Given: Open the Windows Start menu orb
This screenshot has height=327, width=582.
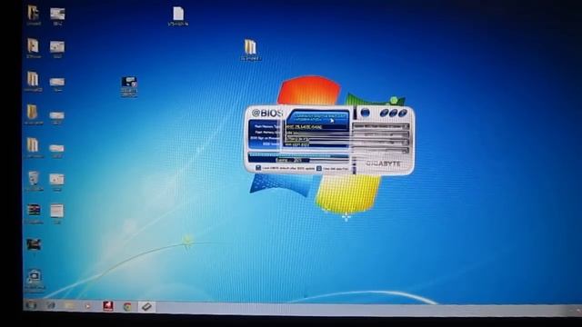Looking at the screenshot, I should click(32, 305).
